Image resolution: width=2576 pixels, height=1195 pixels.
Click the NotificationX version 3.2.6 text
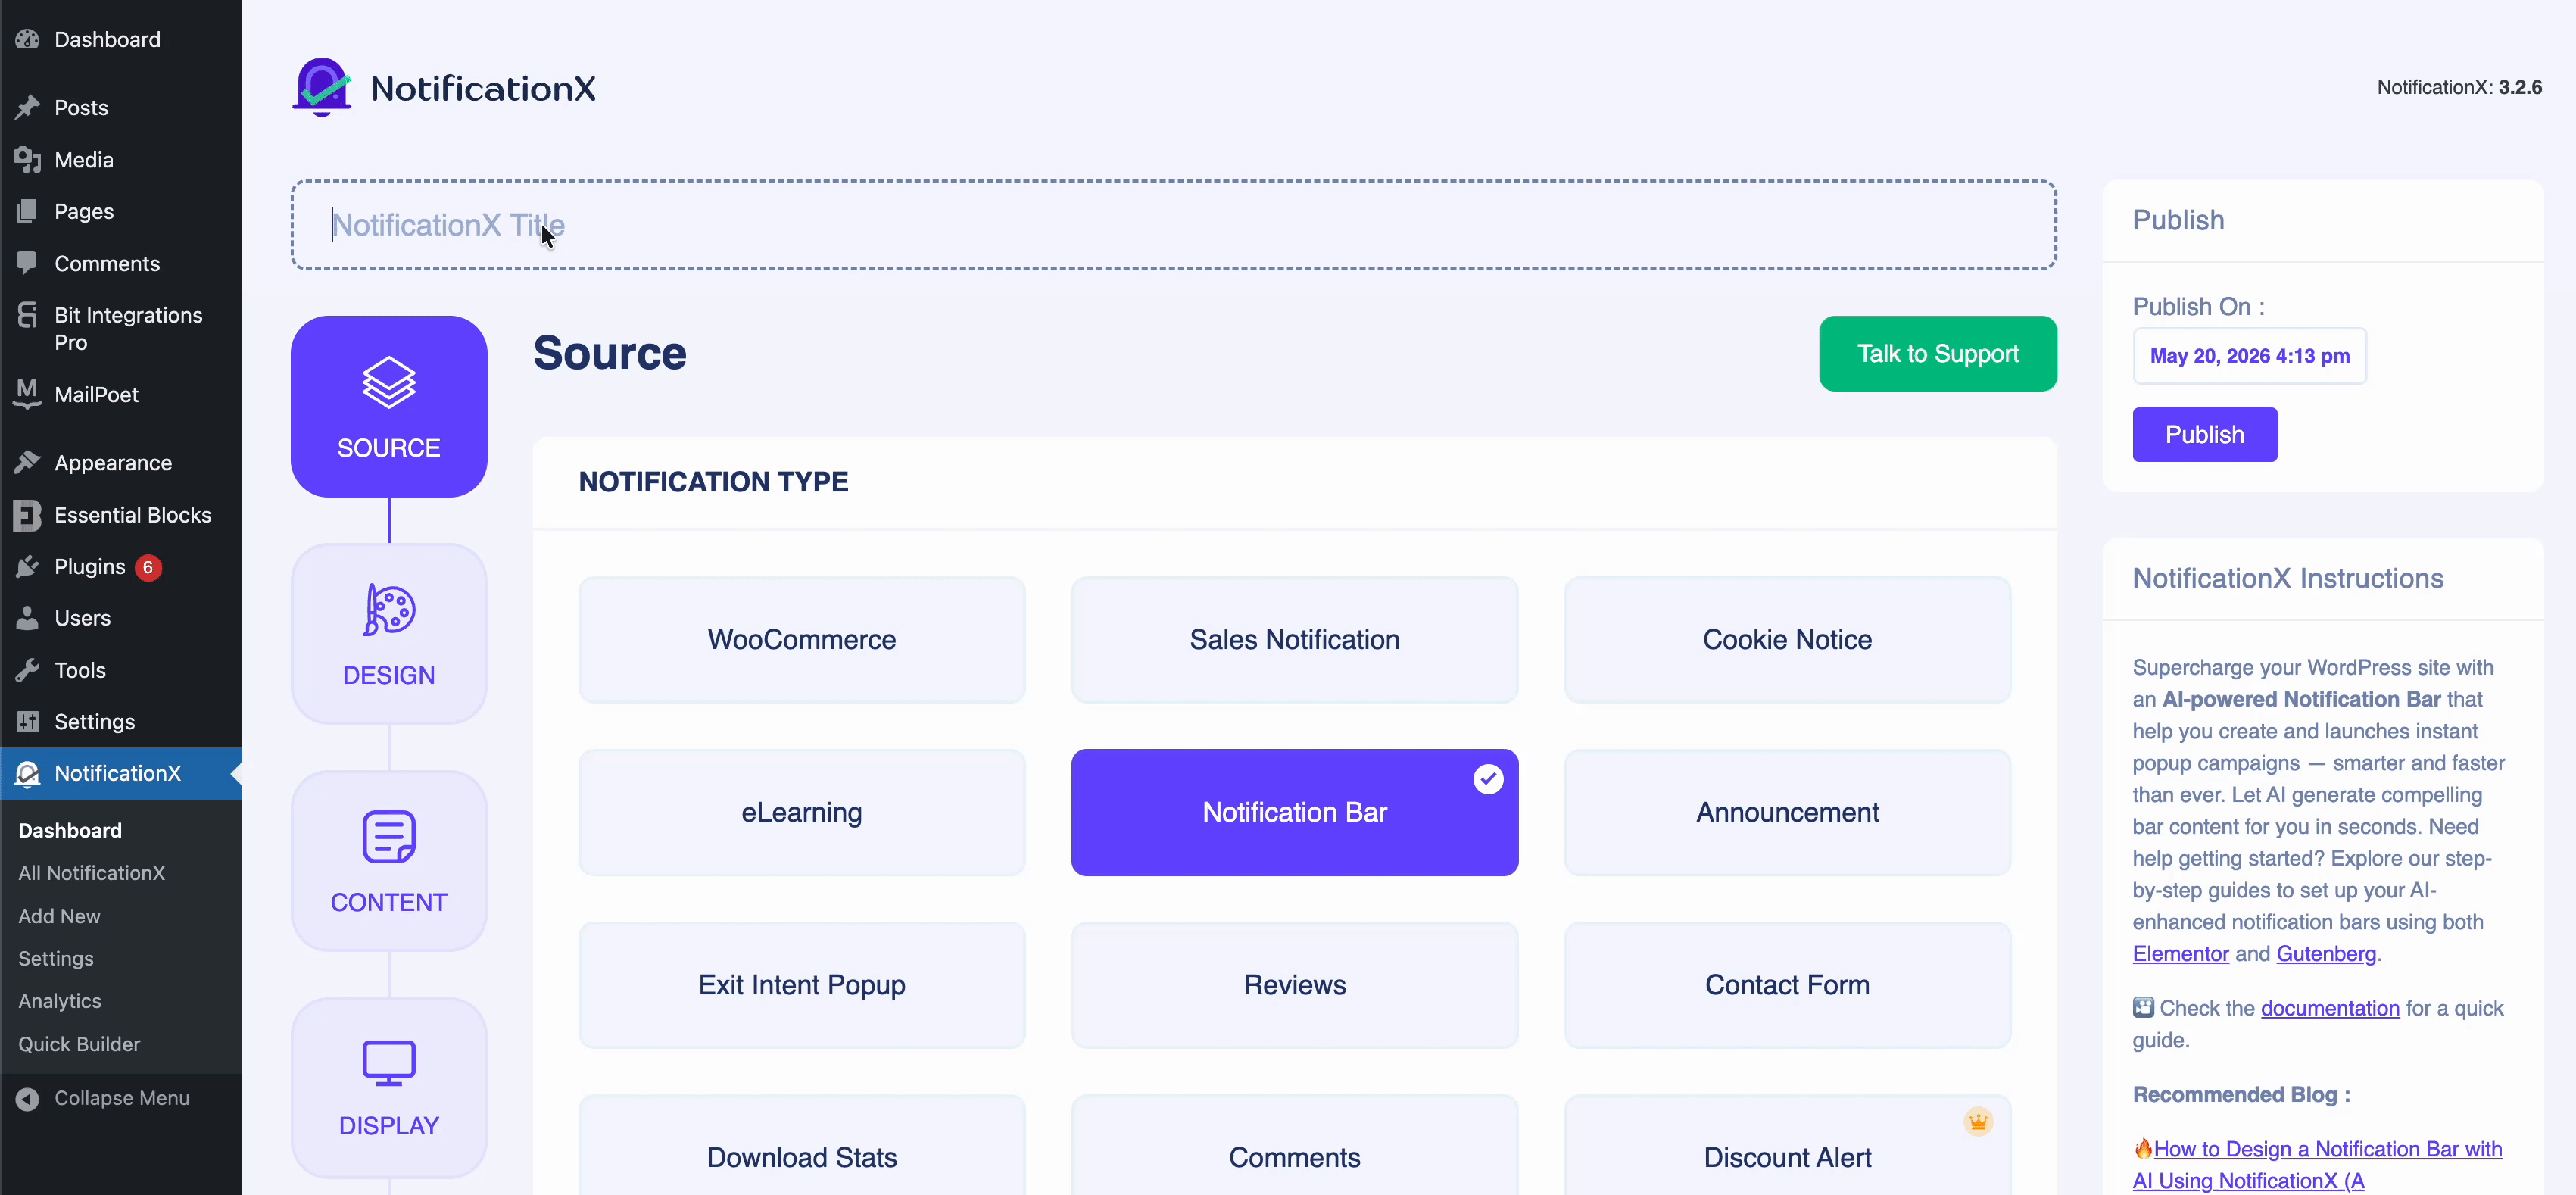pos(2459,87)
